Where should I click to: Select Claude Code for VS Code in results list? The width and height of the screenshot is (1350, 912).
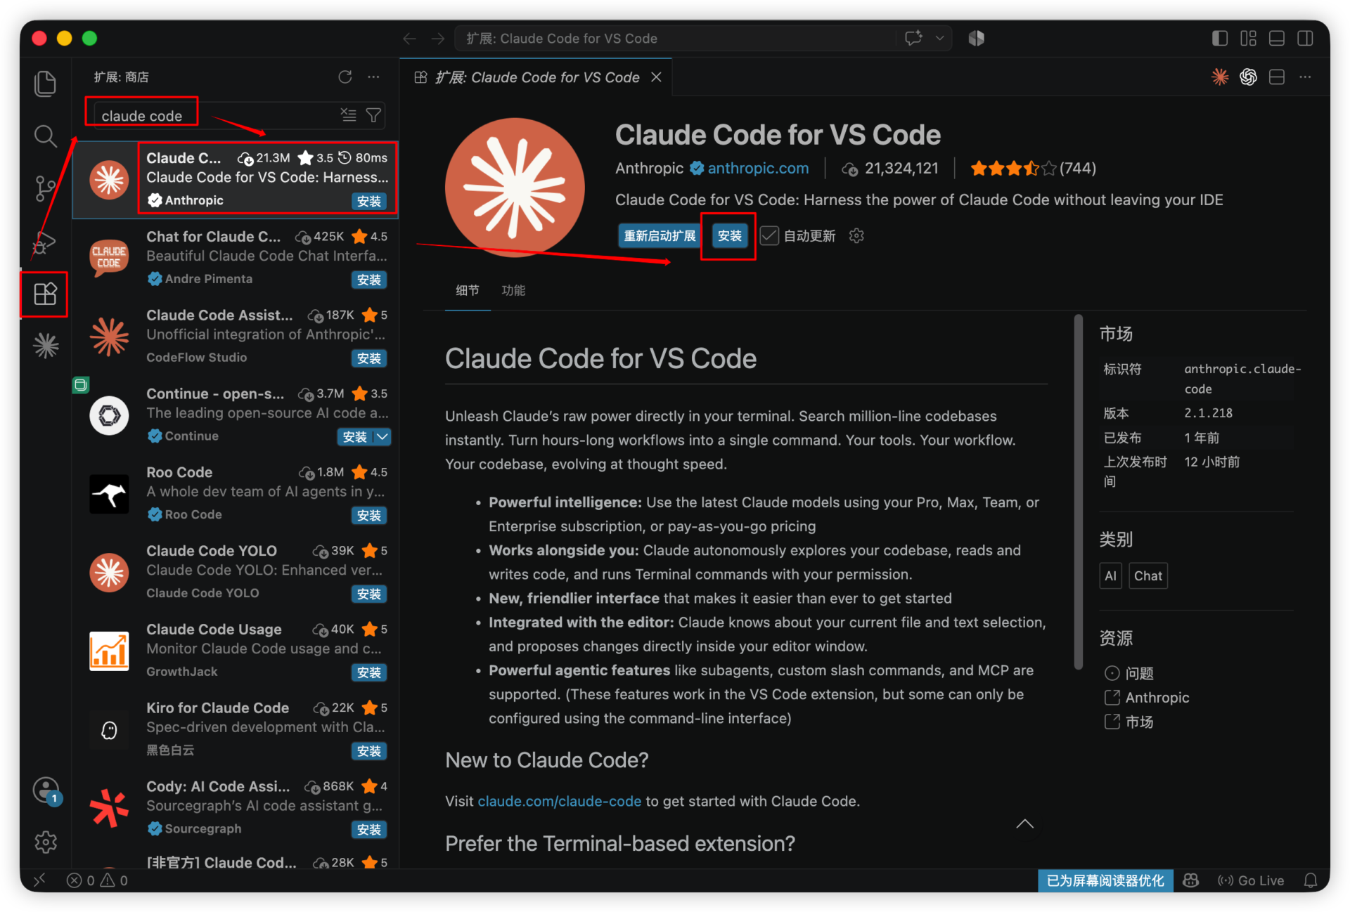236,179
